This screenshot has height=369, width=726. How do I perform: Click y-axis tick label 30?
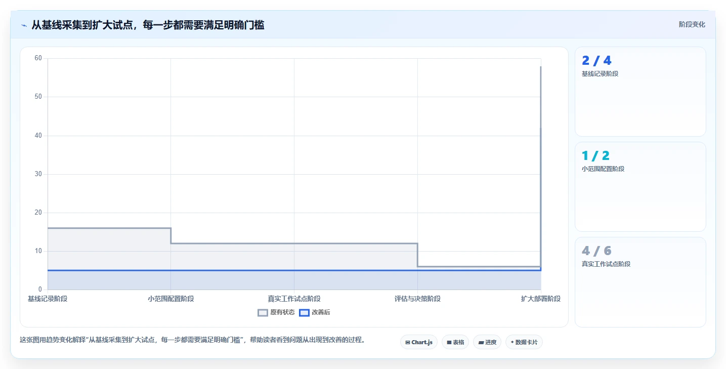pyautogui.click(x=38, y=174)
